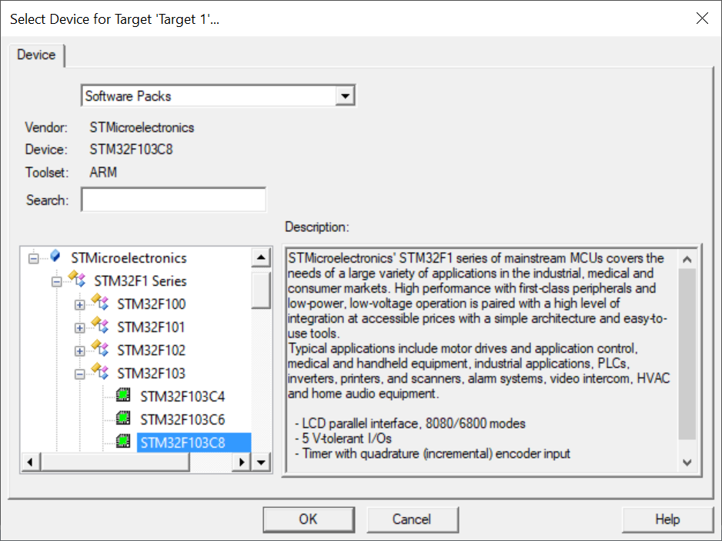Confirm selection with OK button
The image size is (722, 541).
(x=309, y=519)
